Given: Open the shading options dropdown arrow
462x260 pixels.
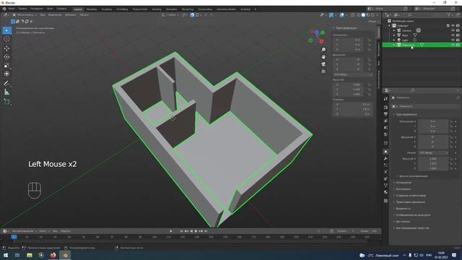Looking at the screenshot, I should [x=377, y=14].
